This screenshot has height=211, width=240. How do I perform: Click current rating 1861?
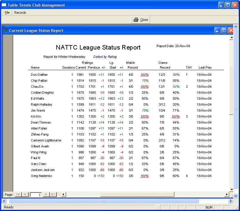point(80,75)
